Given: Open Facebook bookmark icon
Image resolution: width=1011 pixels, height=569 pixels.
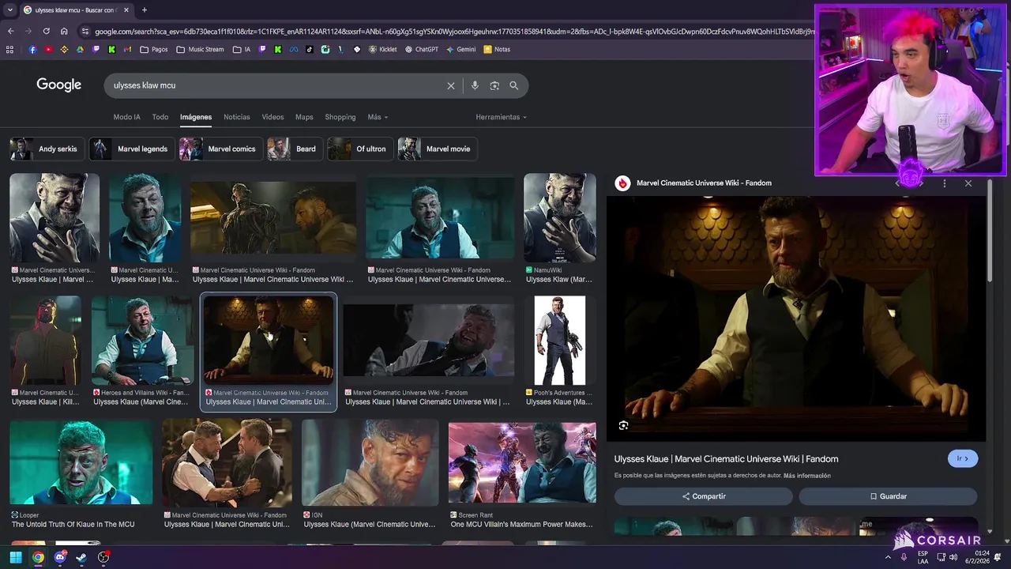Looking at the screenshot, I should click(x=32, y=49).
